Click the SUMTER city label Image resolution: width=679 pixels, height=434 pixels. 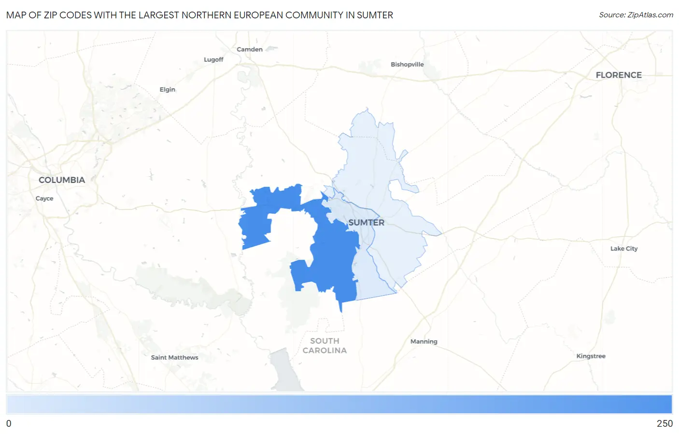[367, 223]
